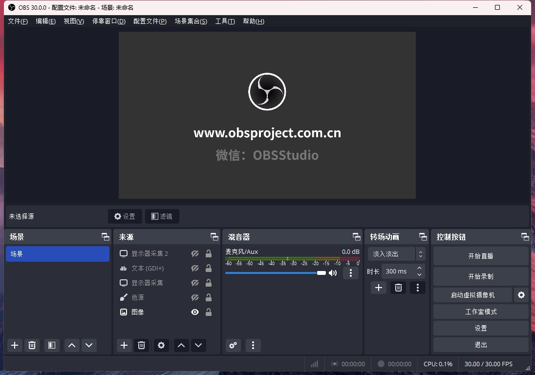This screenshot has width=535, height=375.
Task: Add a new scene with the plus icon
Action: (x=15, y=345)
